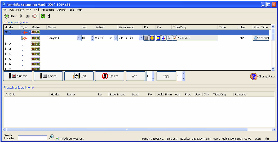This screenshot has height=143, width=279.
Task: Click the status lights of holder 6
Action: [x=35, y=64]
